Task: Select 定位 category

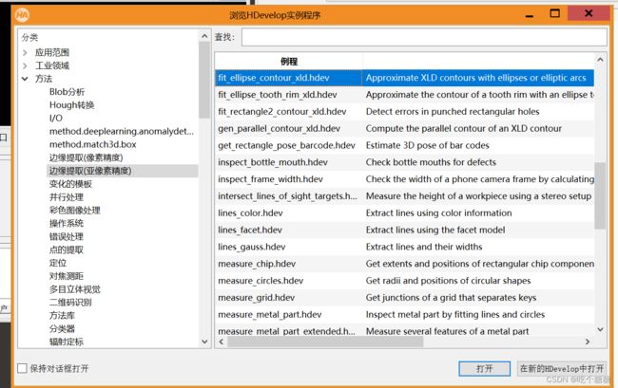Action: point(58,263)
